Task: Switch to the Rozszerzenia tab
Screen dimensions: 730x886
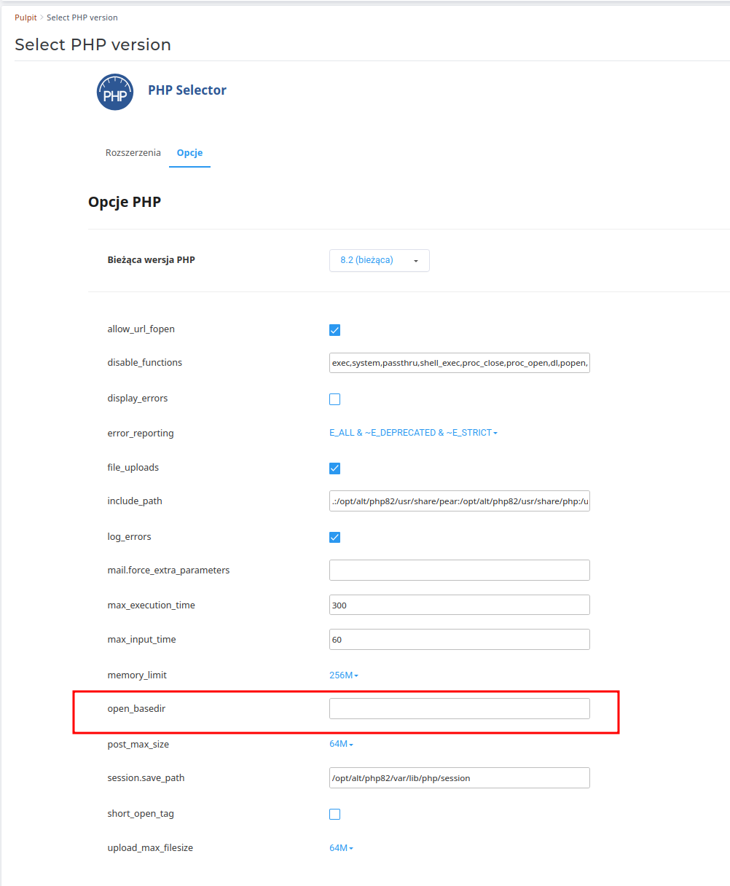Action: point(133,153)
